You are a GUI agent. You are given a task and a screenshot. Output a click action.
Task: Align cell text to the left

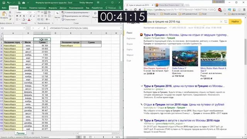[39, 16]
